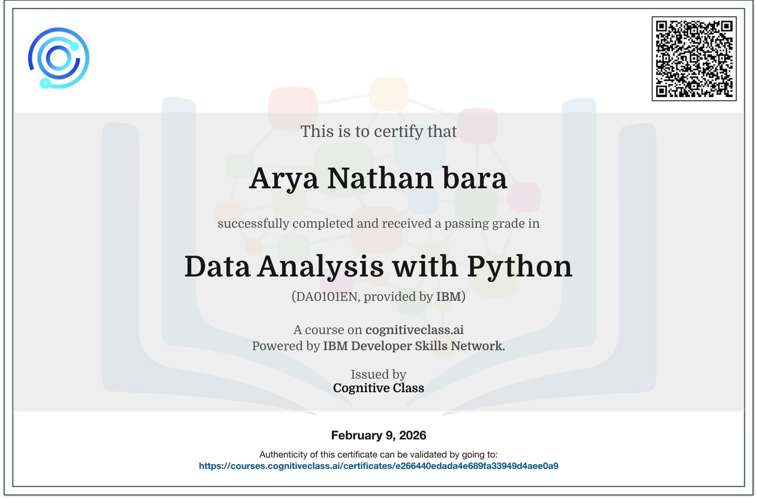
Task: Click the QR code on the certificate
Action: pyautogui.click(x=694, y=58)
